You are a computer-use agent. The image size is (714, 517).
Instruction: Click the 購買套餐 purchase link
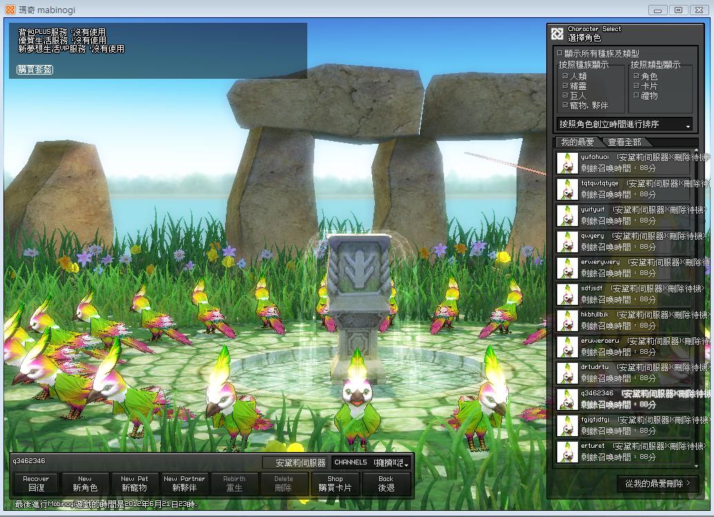(35, 70)
